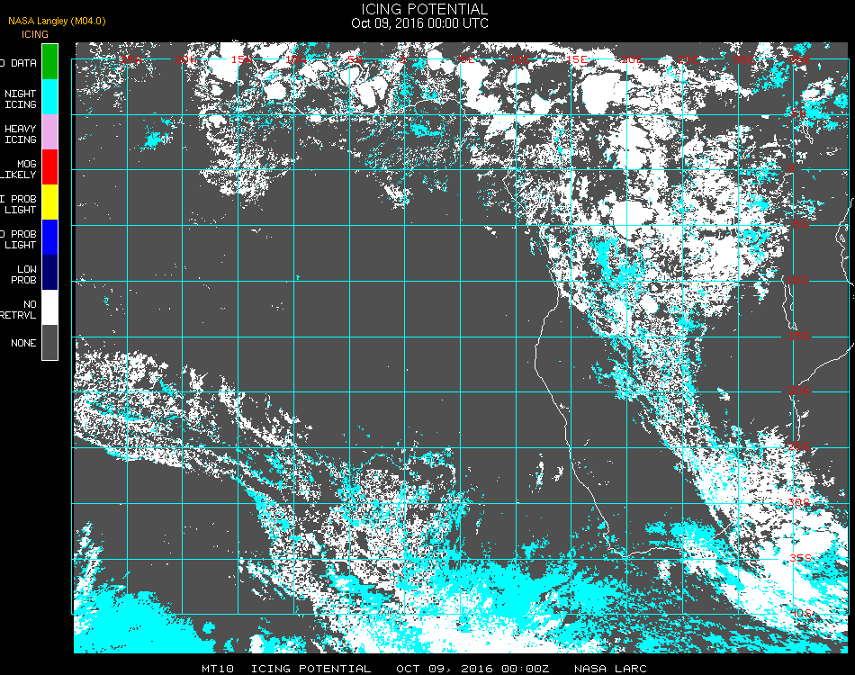Image resolution: width=855 pixels, height=675 pixels.
Task: Click the 'MOG LIKELY' legend label text
Action: click(x=19, y=169)
